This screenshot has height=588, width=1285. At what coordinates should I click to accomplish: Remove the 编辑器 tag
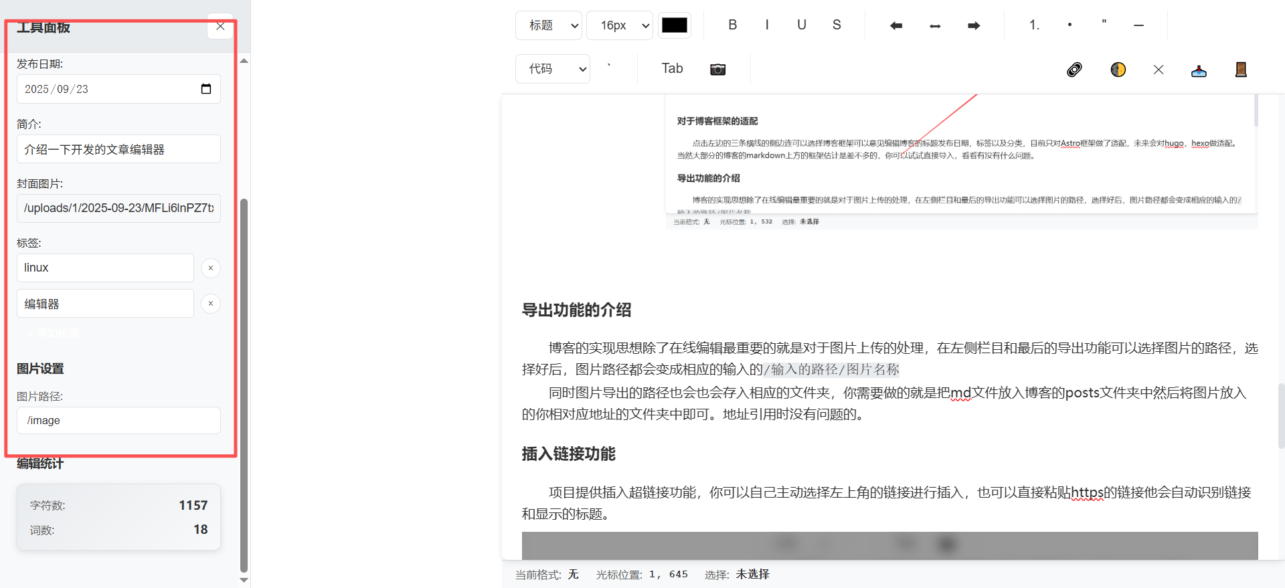[x=211, y=304]
